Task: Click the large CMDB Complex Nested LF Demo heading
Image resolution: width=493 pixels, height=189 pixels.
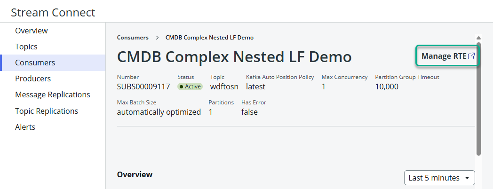Action: coord(234,57)
